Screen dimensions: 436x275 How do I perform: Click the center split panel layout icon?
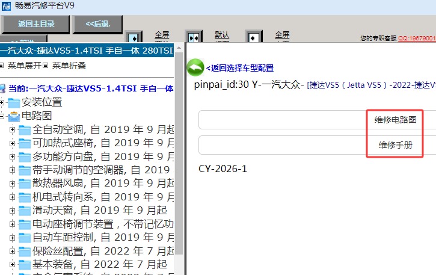point(194,37)
